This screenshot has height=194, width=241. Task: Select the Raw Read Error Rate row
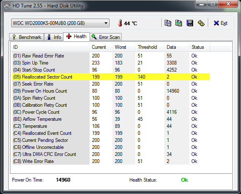[x=111, y=56]
